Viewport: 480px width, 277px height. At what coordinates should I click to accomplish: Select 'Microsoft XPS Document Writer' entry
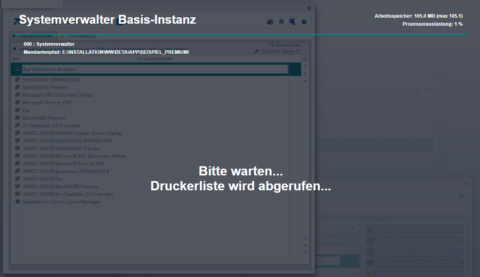coord(57,95)
